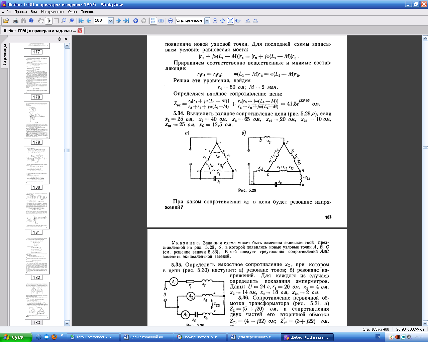
Task: Open the 'Вид' menu
Action: (34, 12)
